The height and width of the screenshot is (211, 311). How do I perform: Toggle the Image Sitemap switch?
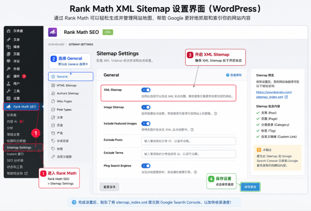146,107
